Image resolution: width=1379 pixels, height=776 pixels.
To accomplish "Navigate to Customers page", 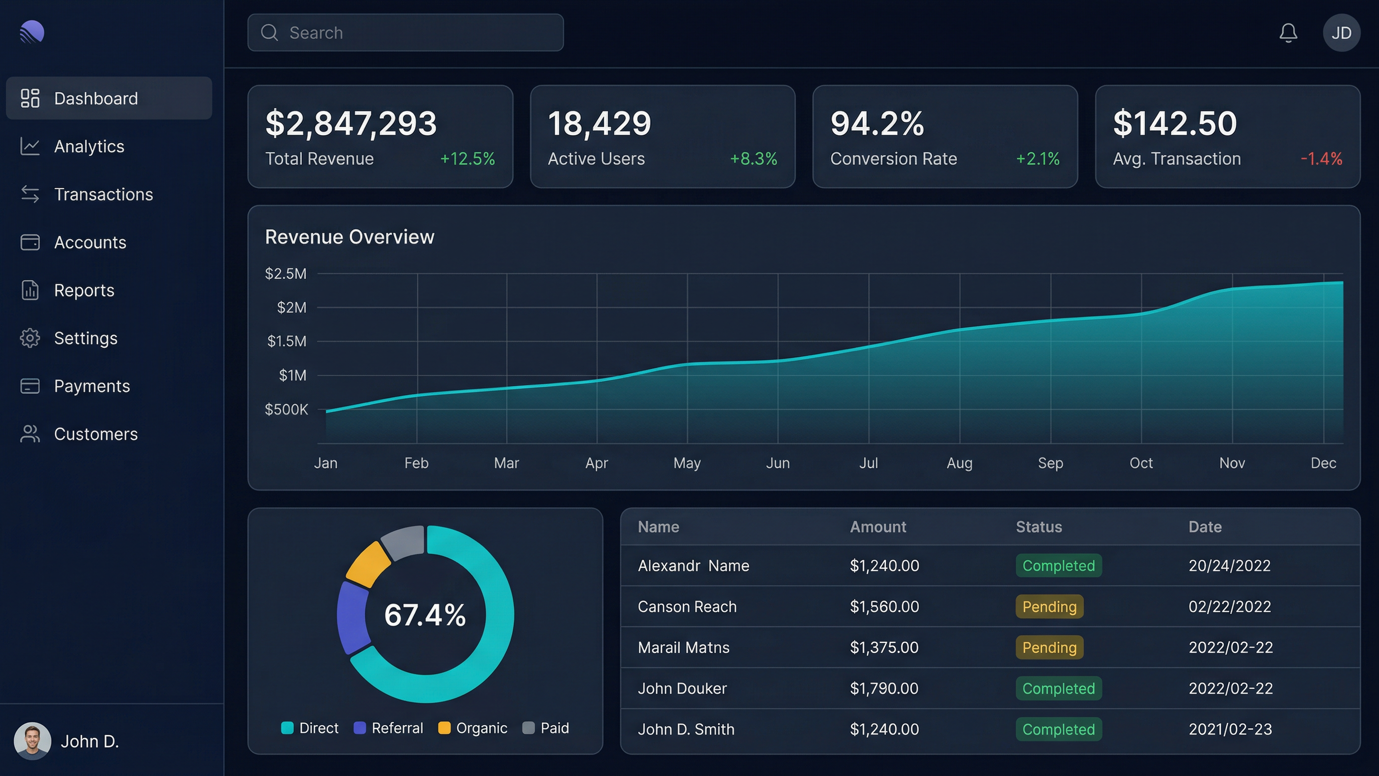I will (109, 434).
